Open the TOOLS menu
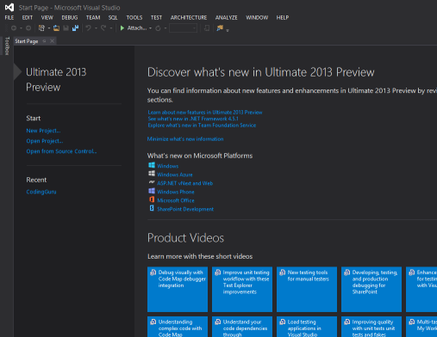This screenshot has width=437, height=337. pos(134,18)
